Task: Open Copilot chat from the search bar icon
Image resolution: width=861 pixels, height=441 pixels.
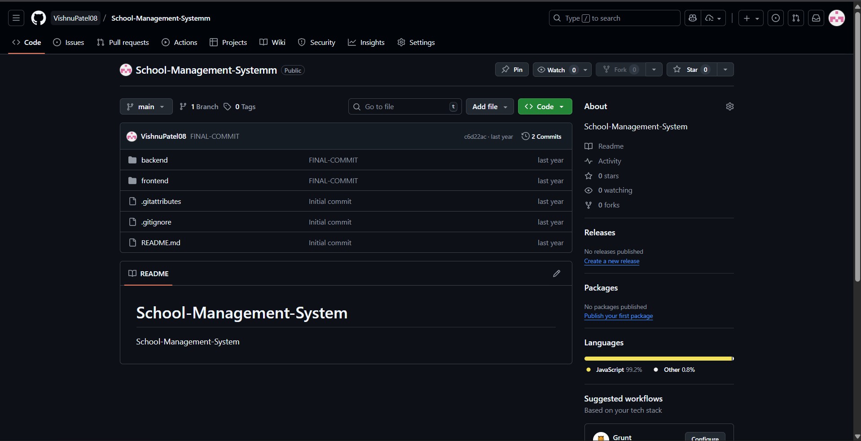Action: coord(692,18)
